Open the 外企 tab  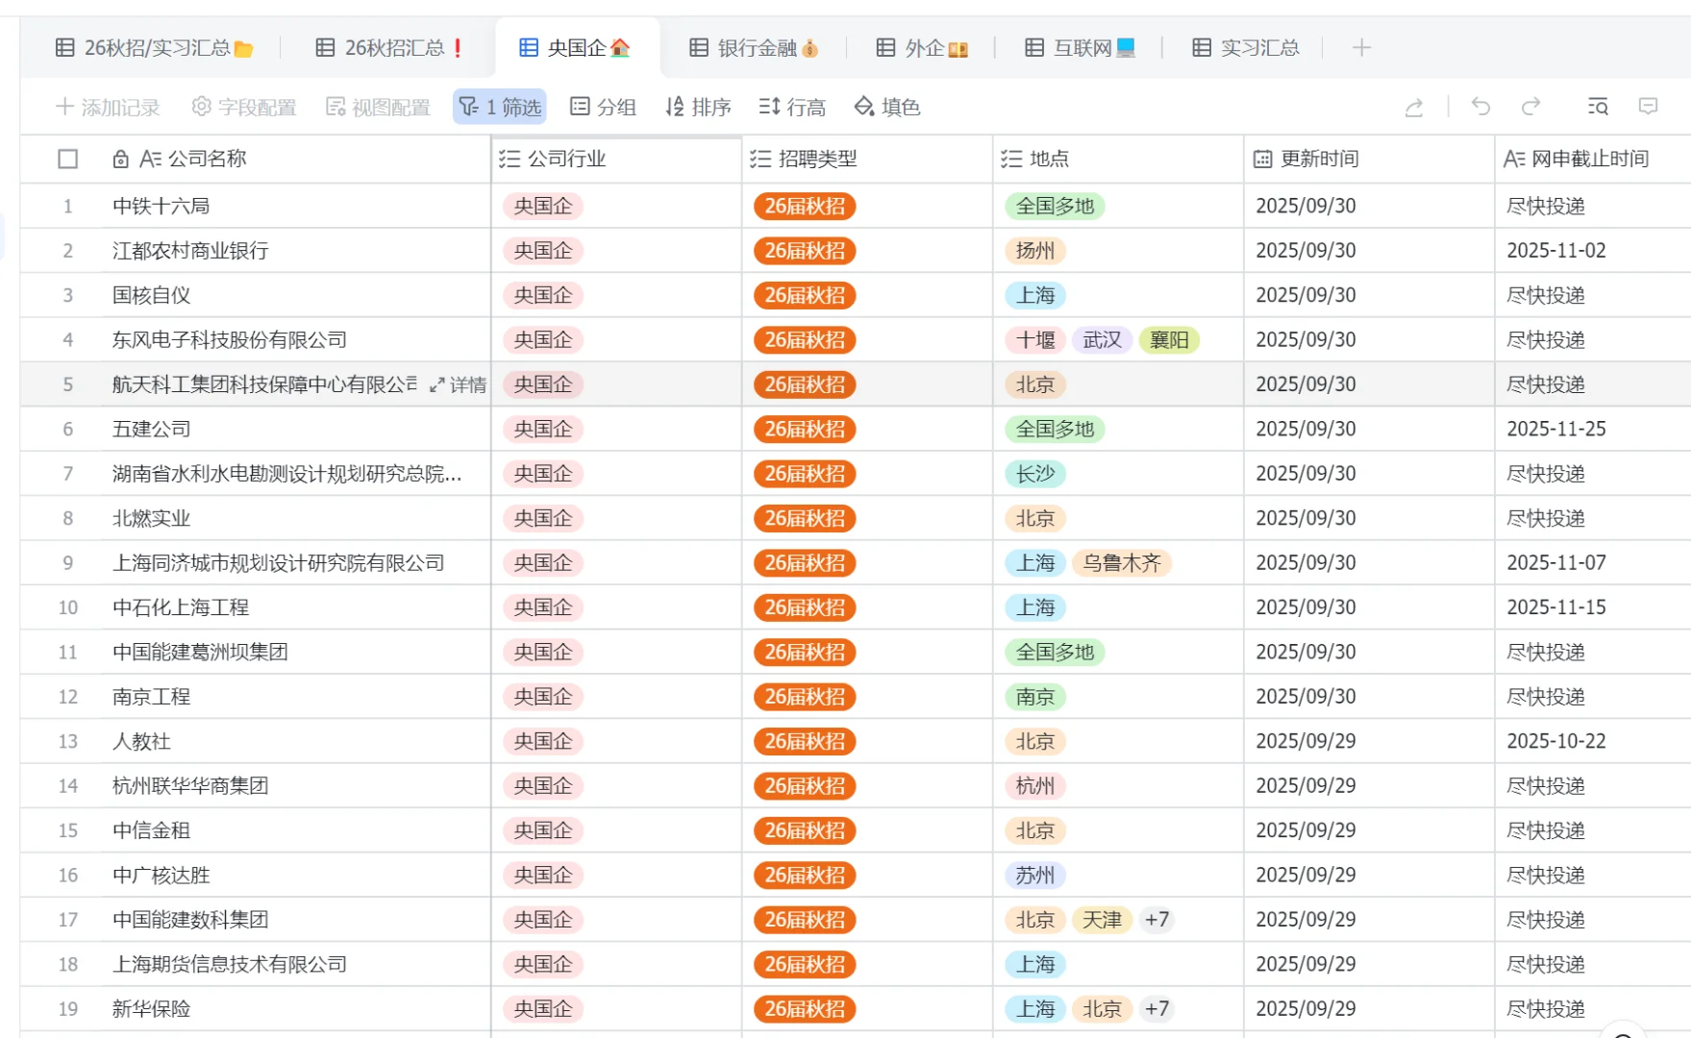click(922, 48)
